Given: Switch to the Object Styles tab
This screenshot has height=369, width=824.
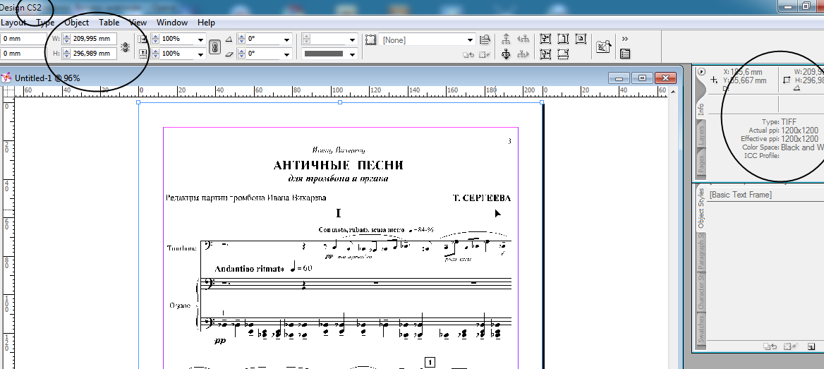Looking at the screenshot, I should coord(701,209).
